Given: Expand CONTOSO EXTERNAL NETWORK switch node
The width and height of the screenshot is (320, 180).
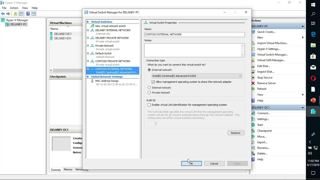Looking at the screenshot, I should tap(88, 69).
